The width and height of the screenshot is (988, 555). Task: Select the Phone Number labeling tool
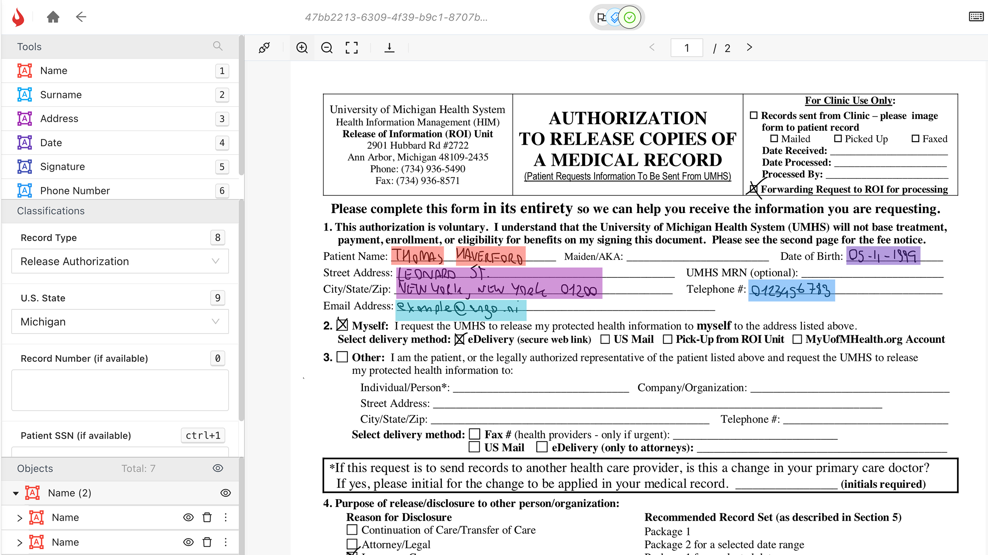click(x=120, y=190)
